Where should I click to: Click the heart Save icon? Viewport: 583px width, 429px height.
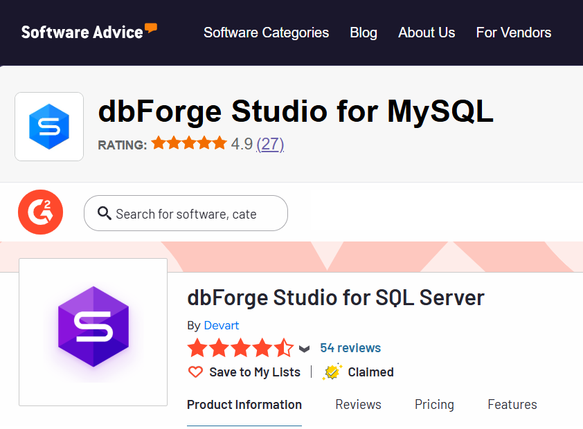[x=195, y=372]
